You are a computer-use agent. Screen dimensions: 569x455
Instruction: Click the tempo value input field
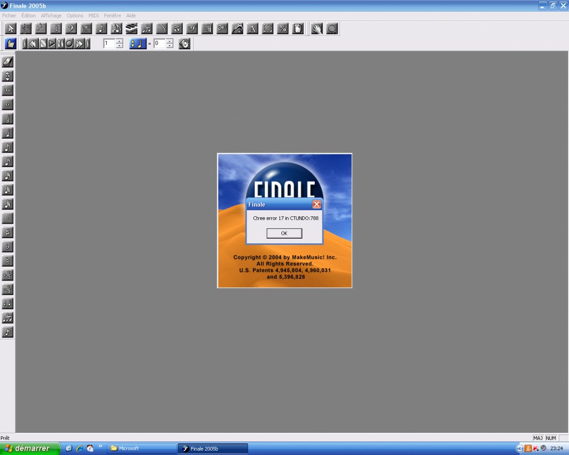(x=159, y=43)
